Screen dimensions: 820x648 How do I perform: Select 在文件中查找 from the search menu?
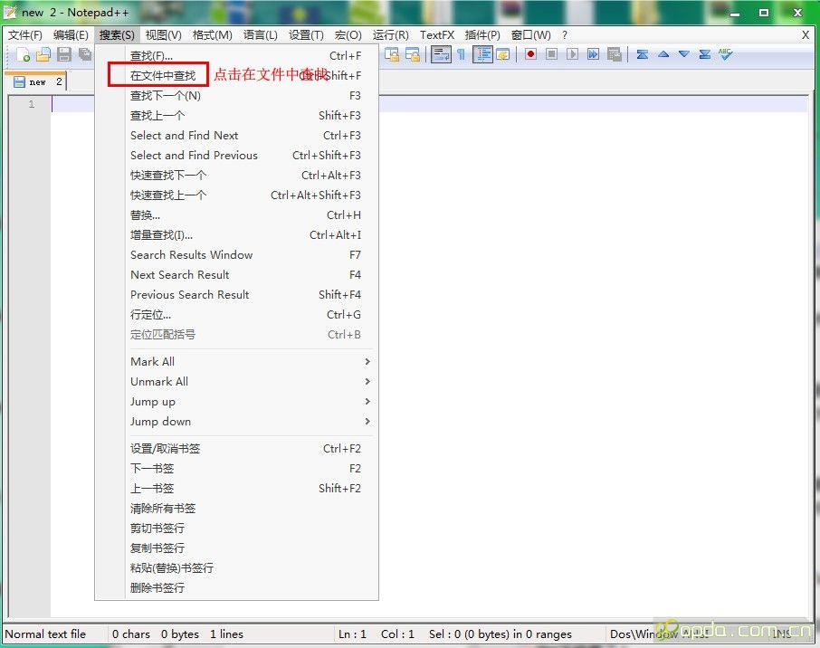coord(163,76)
